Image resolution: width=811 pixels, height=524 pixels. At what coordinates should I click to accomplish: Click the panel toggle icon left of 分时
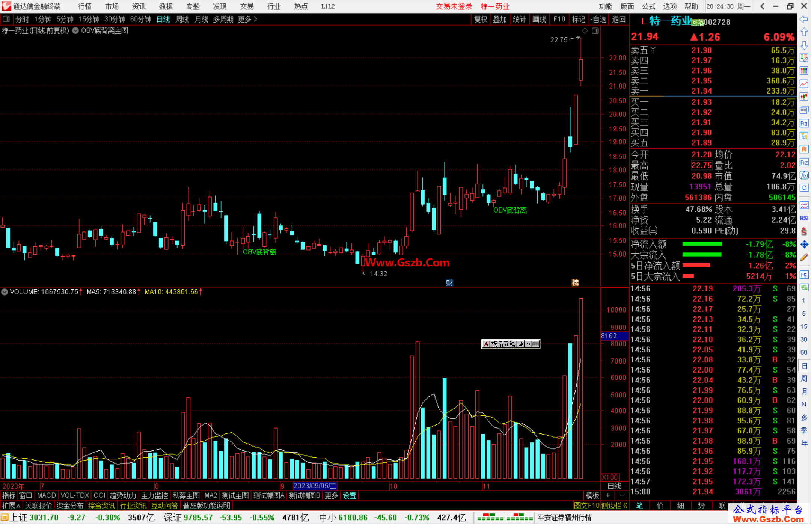6,19
